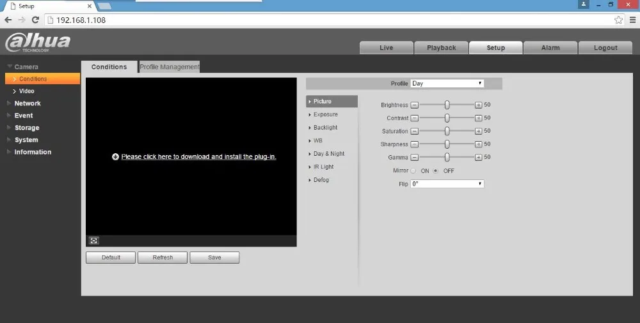640x323 pixels.
Task: Set Mirror to OFF
Action: tap(435, 170)
